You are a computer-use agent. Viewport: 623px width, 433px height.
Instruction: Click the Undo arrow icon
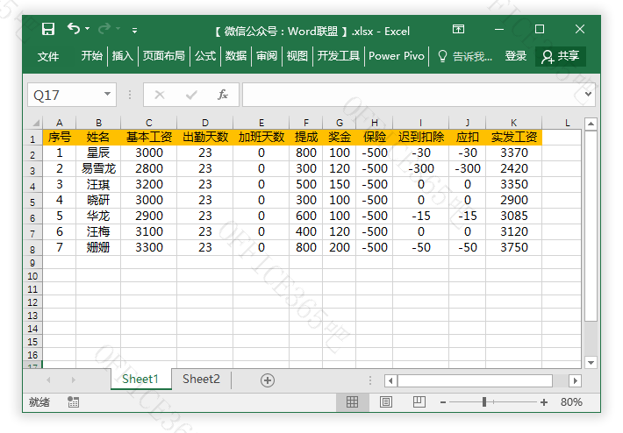pyautogui.click(x=73, y=29)
